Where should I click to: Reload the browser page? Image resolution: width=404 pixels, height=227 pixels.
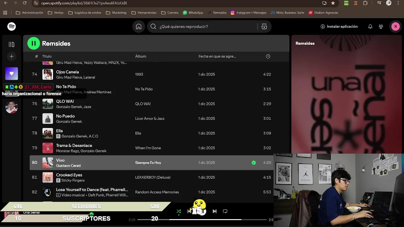click(25, 3)
